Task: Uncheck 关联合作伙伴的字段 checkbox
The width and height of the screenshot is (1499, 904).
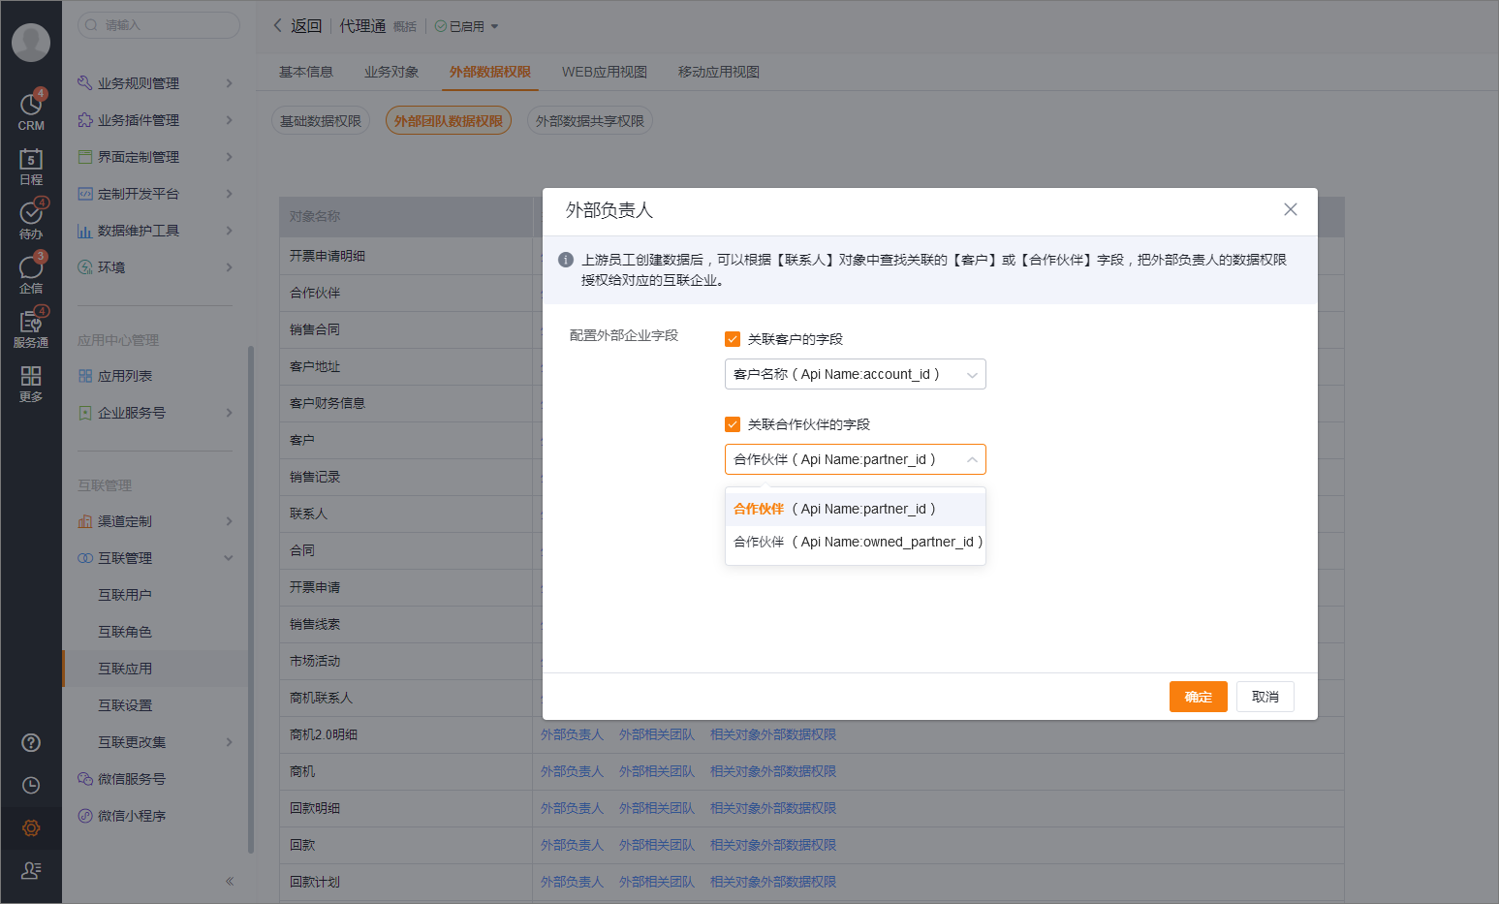Action: click(732, 423)
